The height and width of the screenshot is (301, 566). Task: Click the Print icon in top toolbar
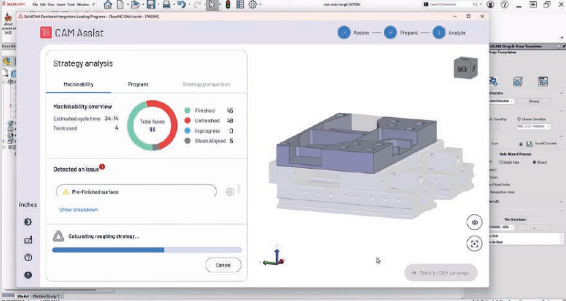tap(166, 5)
